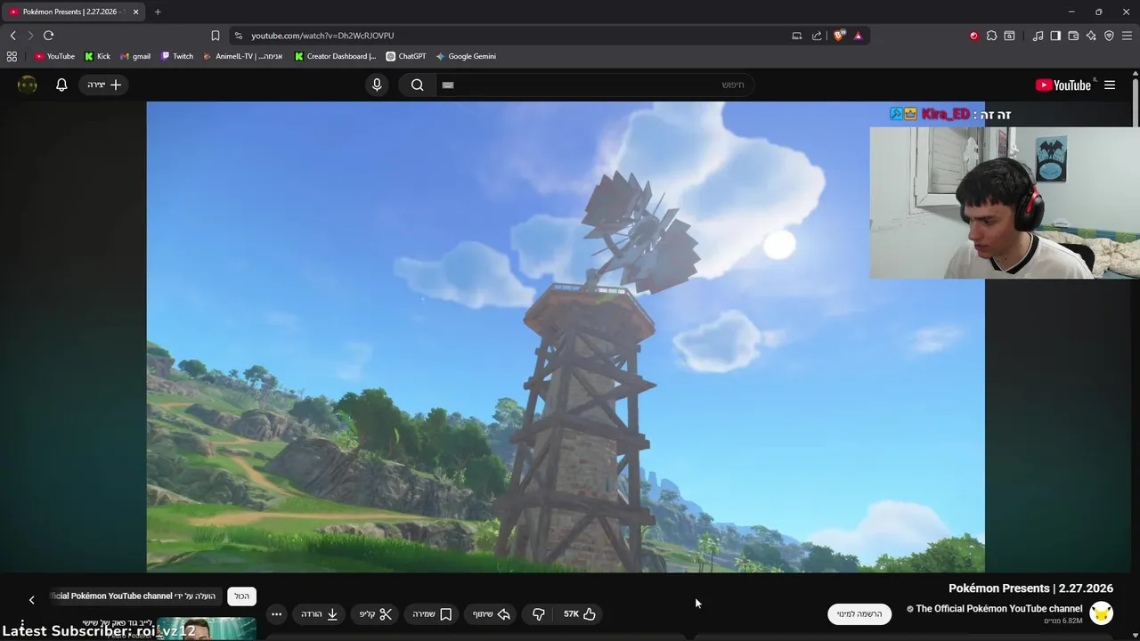Open the Google Gemini bookmark
The width and height of the screenshot is (1140, 641).
coord(466,56)
